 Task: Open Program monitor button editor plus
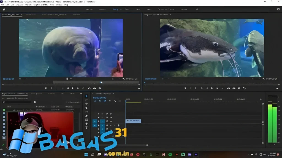point(277,88)
